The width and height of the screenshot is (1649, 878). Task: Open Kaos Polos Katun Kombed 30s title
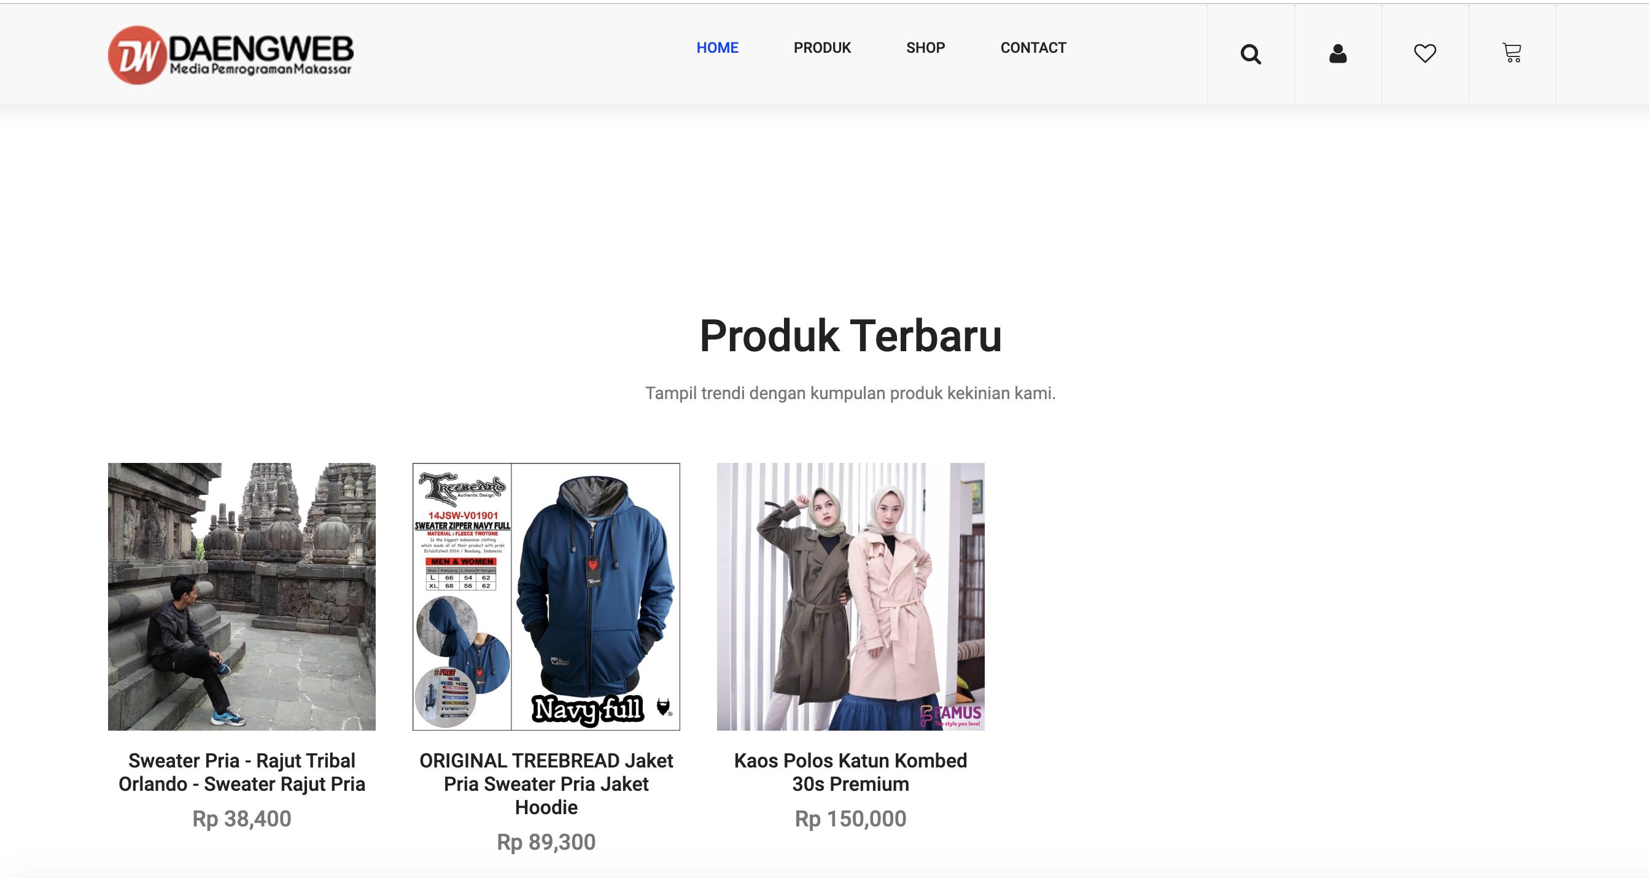[x=850, y=772]
